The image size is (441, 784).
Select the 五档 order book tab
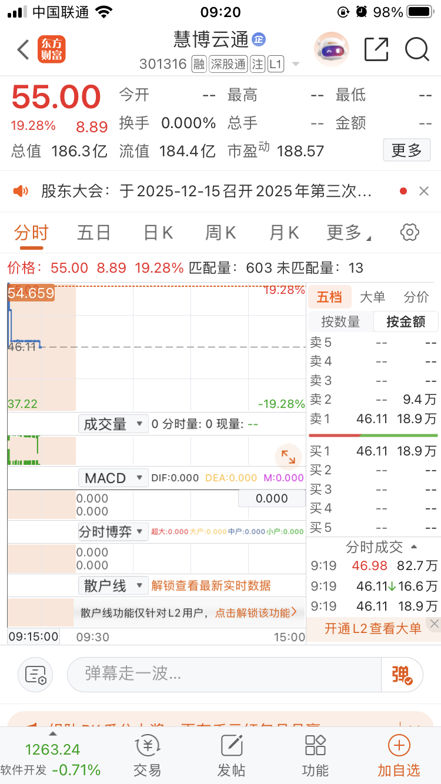tap(330, 297)
